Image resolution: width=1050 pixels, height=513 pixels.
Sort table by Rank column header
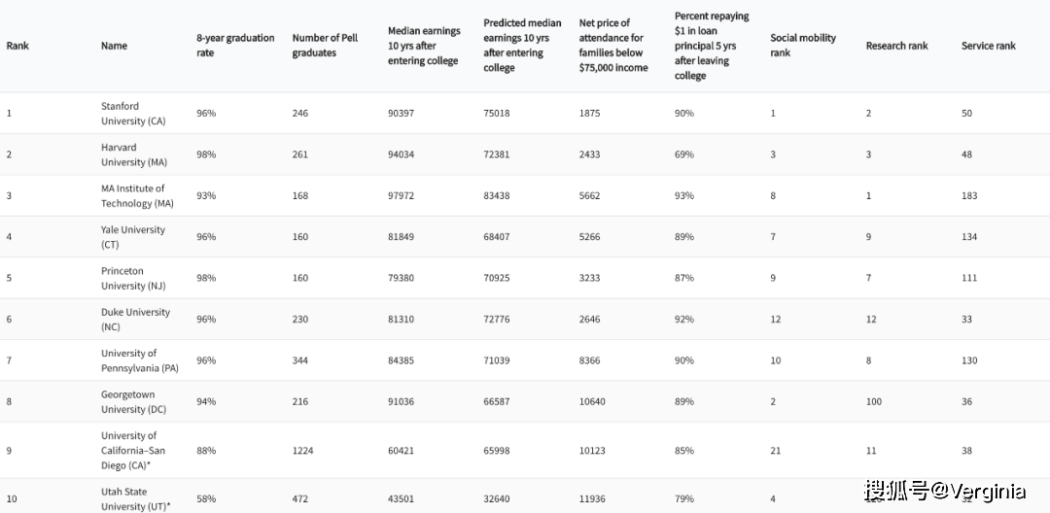point(17,46)
